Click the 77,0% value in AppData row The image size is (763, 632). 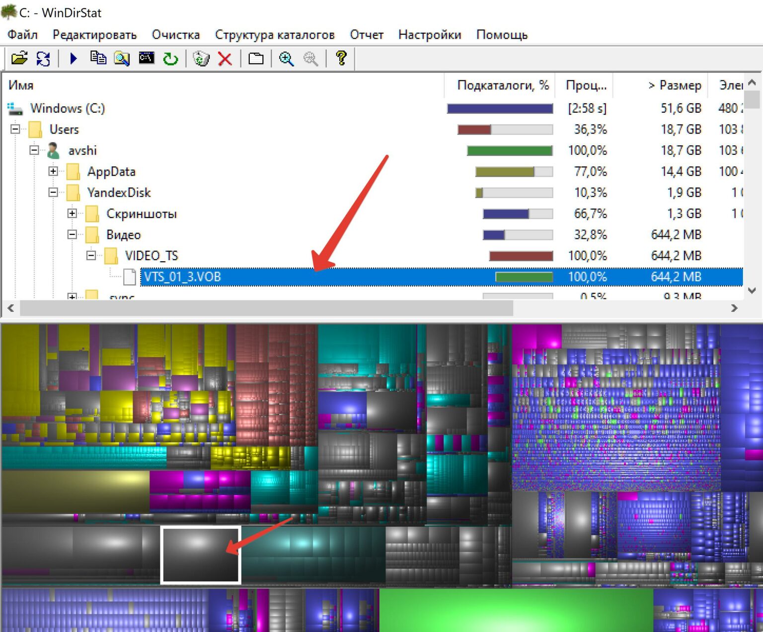click(x=590, y=172)
